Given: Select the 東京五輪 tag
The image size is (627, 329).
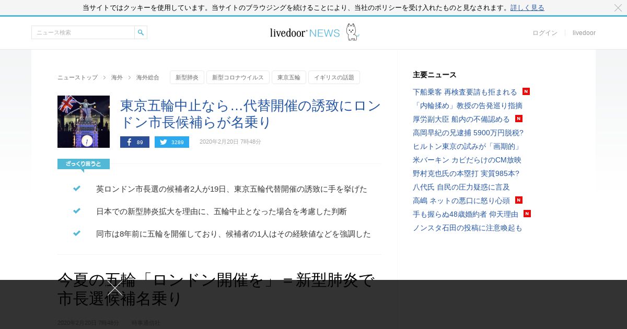Looking at the screenshot, I should click(289, 77).
